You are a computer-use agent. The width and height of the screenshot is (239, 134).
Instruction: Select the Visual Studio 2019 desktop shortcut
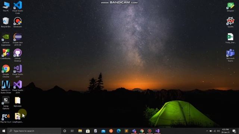[x=18, y=87]
